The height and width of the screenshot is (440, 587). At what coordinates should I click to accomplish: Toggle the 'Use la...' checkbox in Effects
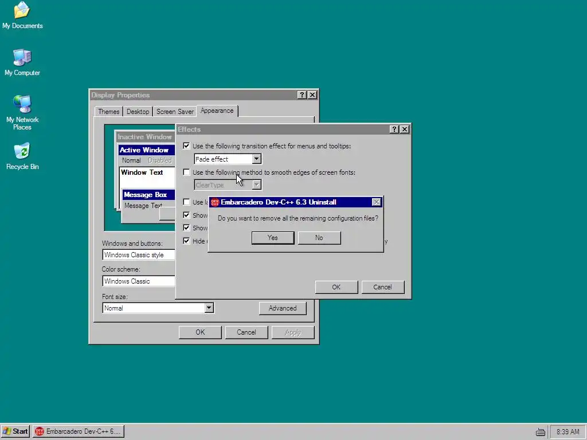(186, 202)
